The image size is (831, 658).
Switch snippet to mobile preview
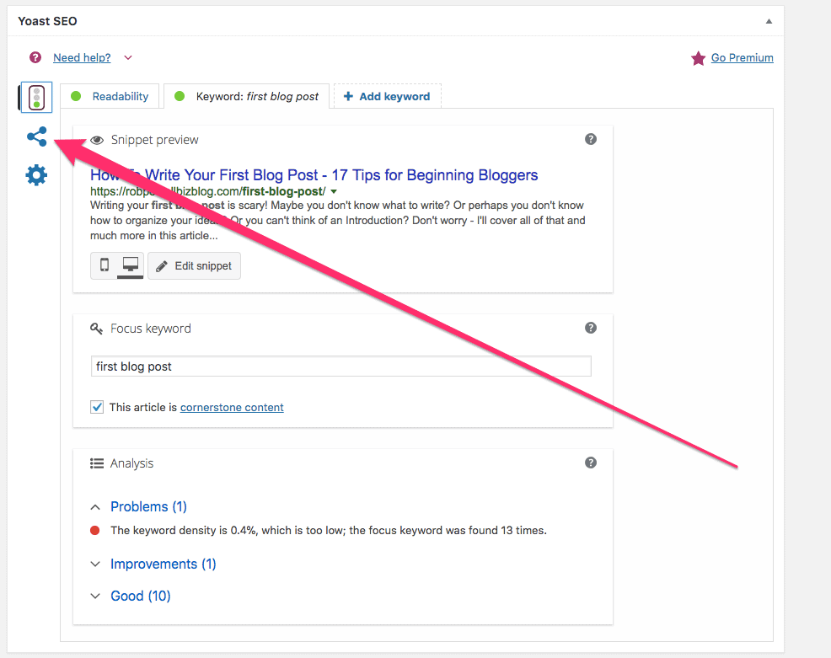click(x=105, y=265)
